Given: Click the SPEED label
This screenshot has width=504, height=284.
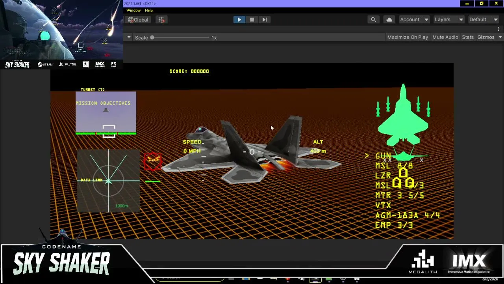Looking at the screenshot, I should point(193,142).
